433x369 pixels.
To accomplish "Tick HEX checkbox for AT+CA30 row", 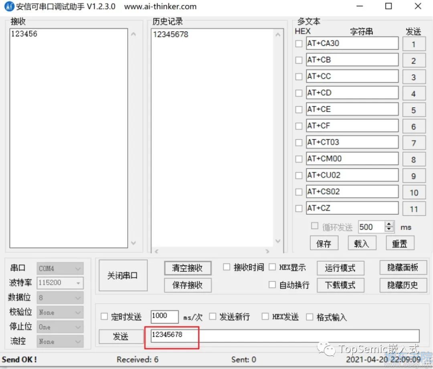I will pos(299,44).
